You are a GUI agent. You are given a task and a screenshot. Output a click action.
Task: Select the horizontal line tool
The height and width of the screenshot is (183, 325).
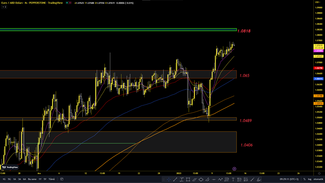click(214, 179)
